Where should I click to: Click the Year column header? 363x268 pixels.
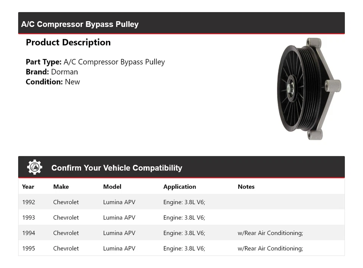coord(28,187)
